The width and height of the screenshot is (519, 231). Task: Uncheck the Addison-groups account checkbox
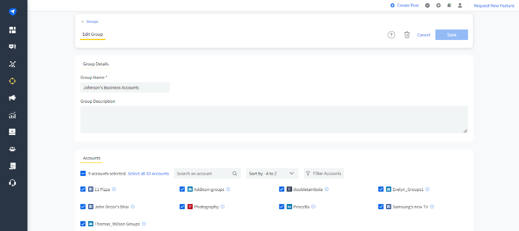click(x=182, y=189)
